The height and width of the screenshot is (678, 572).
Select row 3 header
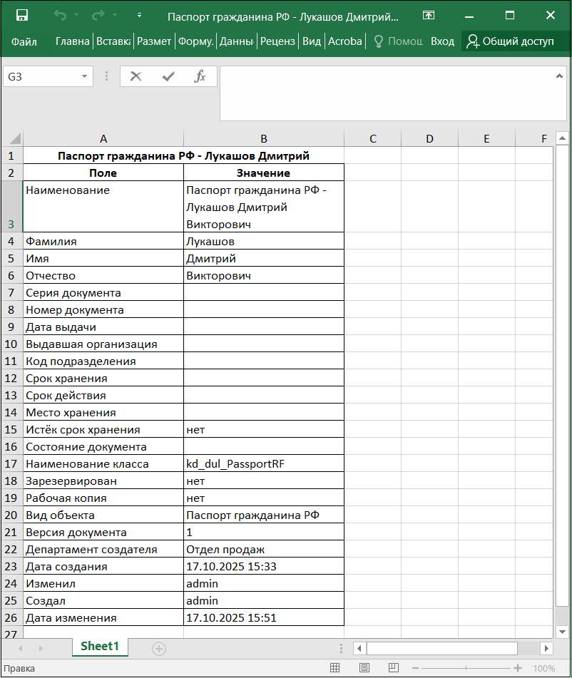11,207
